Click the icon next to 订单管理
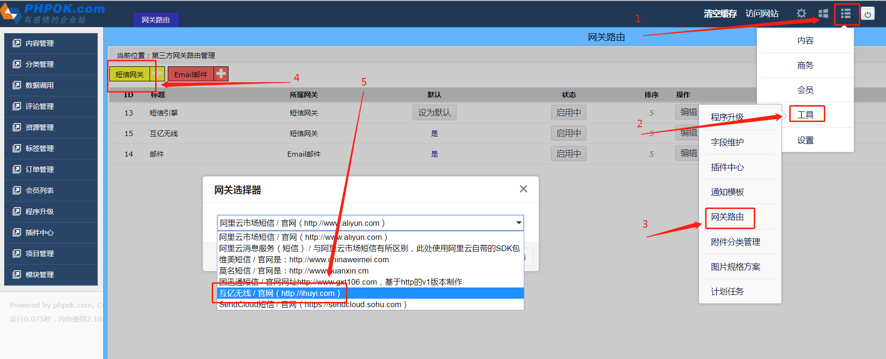886x359 pixels. click(x=17, y=169)
